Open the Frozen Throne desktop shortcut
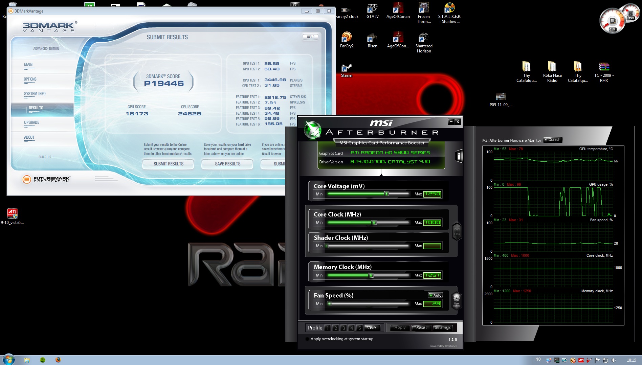The width and height of the screenshot is (642, 365). coord(424,13)
